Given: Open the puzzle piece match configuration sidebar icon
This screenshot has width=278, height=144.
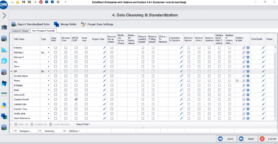Looking at the screenshot, I should (x=4, y=83).
